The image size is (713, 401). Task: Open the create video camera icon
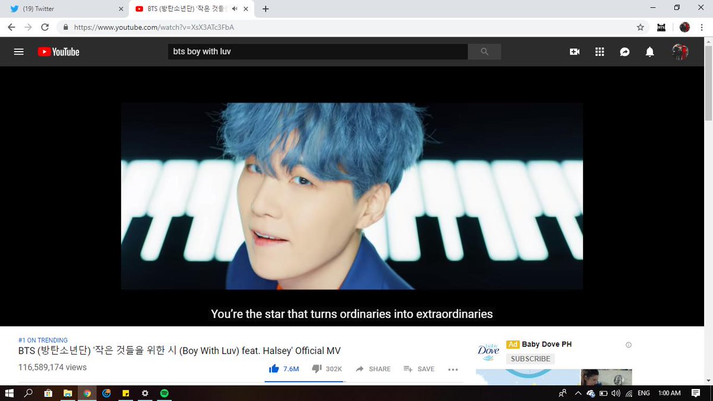[575, 52]
